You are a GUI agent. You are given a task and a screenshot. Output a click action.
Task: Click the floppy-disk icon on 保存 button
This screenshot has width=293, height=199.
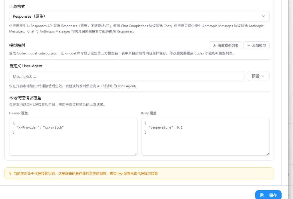pos(262,195)
